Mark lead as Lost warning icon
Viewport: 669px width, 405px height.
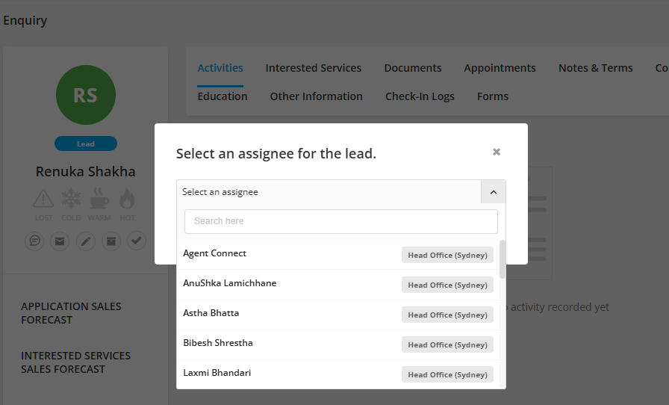(x=43, y=200)
